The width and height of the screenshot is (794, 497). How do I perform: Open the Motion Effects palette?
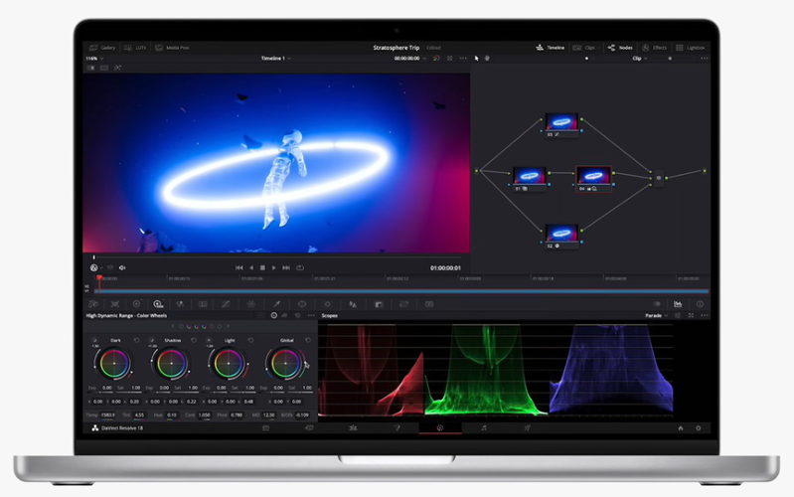coord(203,304)
